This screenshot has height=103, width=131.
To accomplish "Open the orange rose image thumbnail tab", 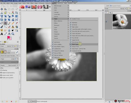I will click(34, 7).
